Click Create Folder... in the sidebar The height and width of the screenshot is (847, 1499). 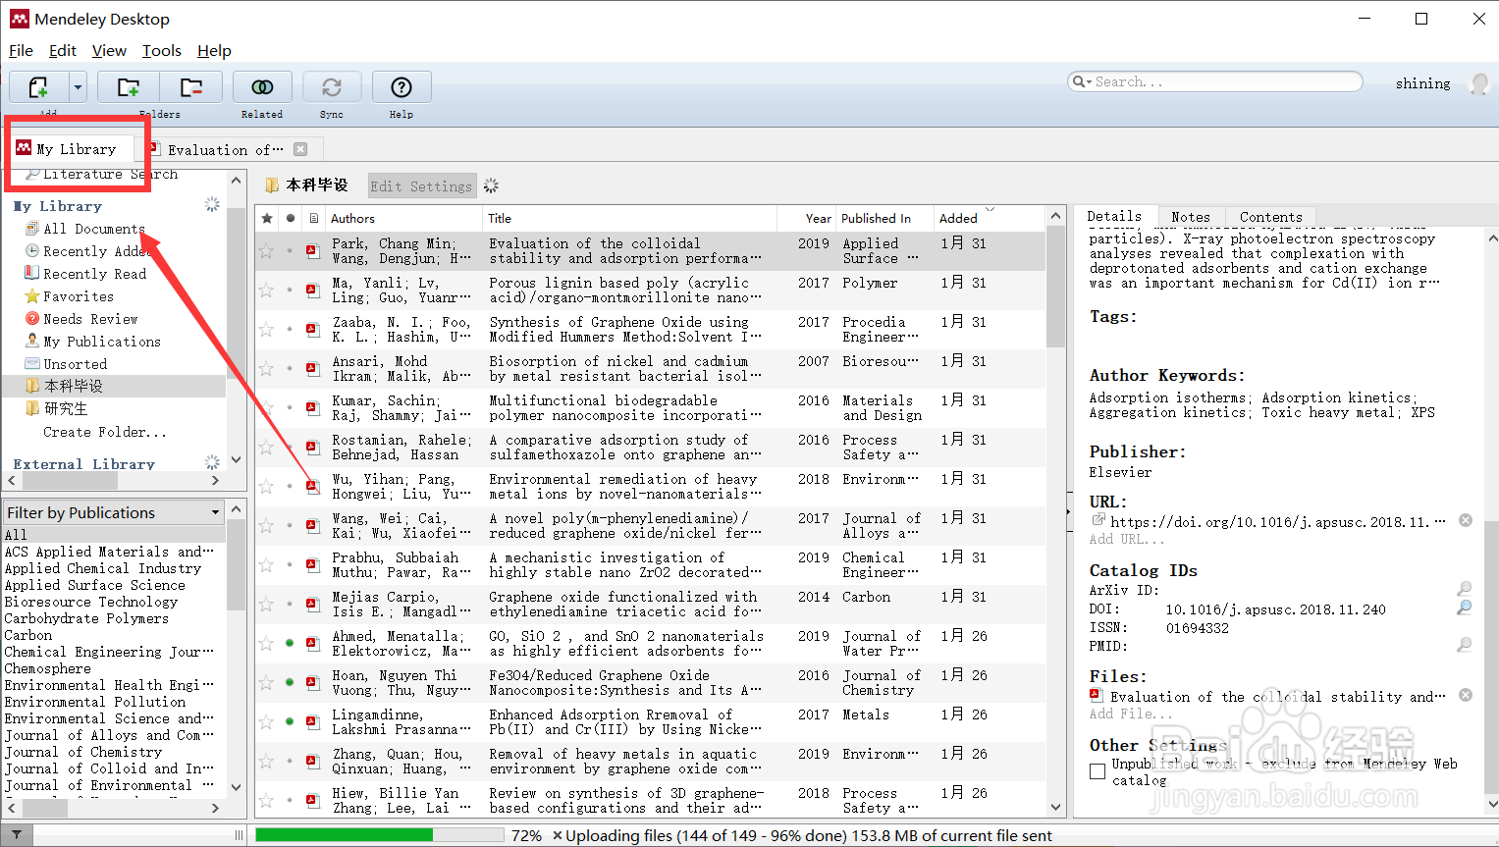pos(105,432)
